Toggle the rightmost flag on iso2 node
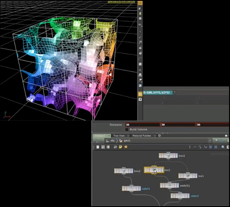The image size is (230, 207). (x=162, y=170)
